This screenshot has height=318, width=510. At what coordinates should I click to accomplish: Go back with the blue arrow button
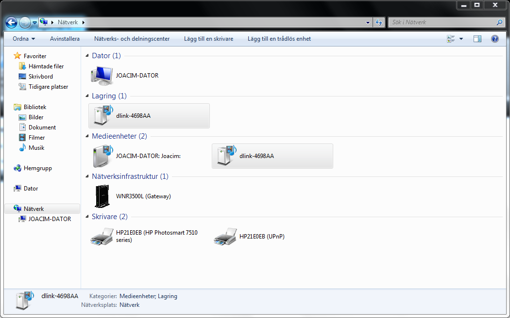tap(11, 22)
